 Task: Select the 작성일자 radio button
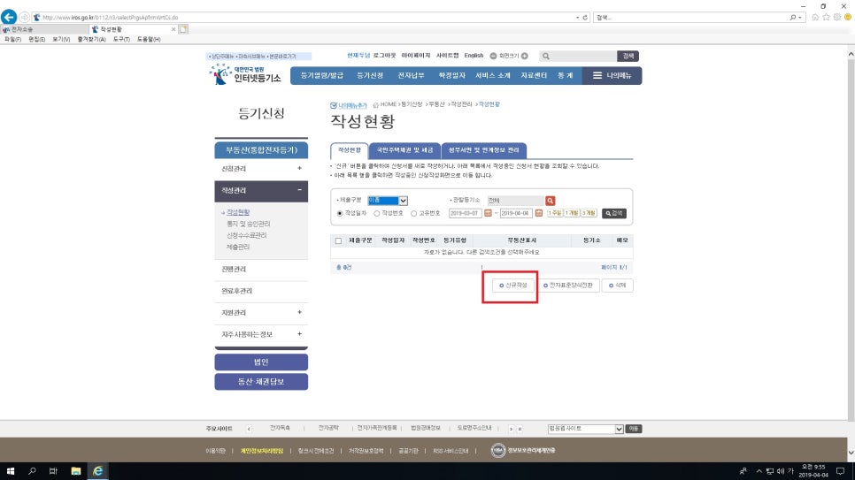pyautogui.click(x=340, y=214)
